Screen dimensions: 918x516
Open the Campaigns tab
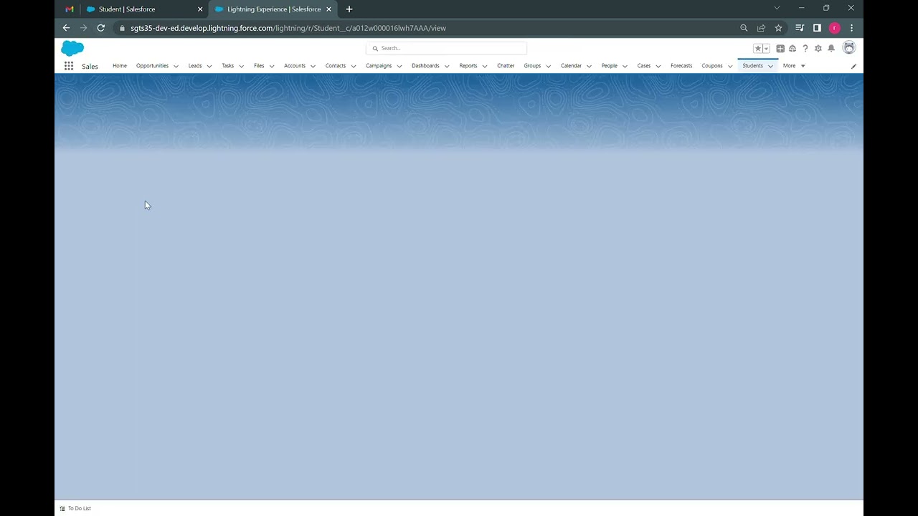379,66
